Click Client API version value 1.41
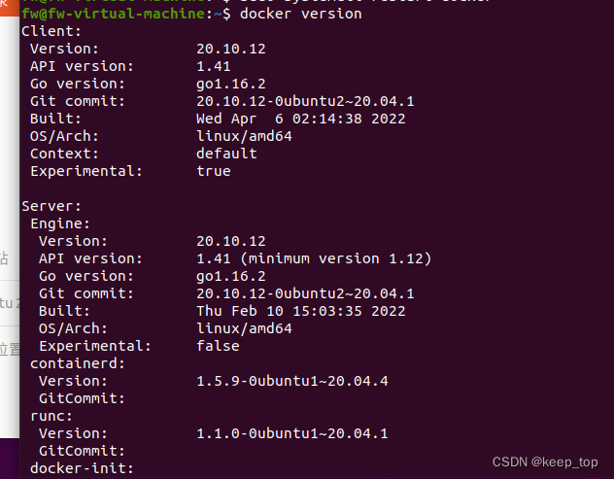Image resolution: width=614 pixels, height=479 pixels. (214, 66)
